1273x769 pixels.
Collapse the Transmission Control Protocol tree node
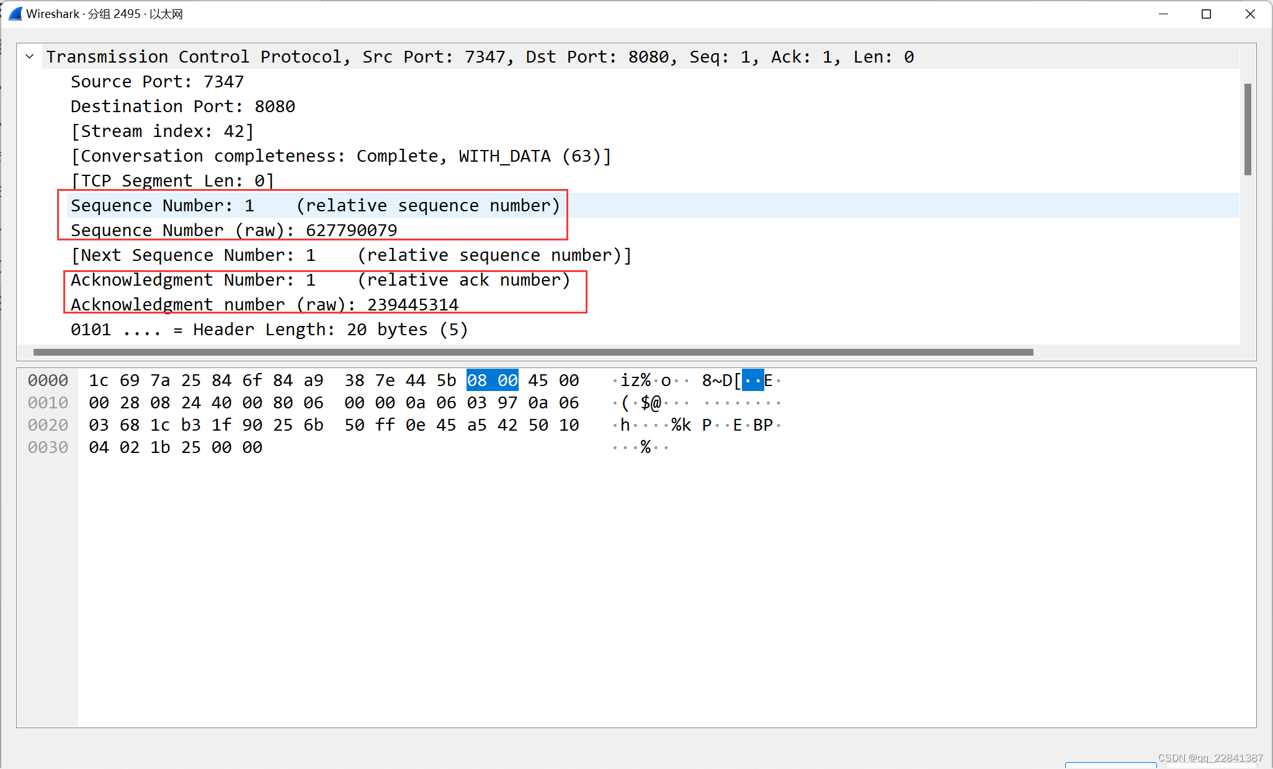tap(29, 56)
